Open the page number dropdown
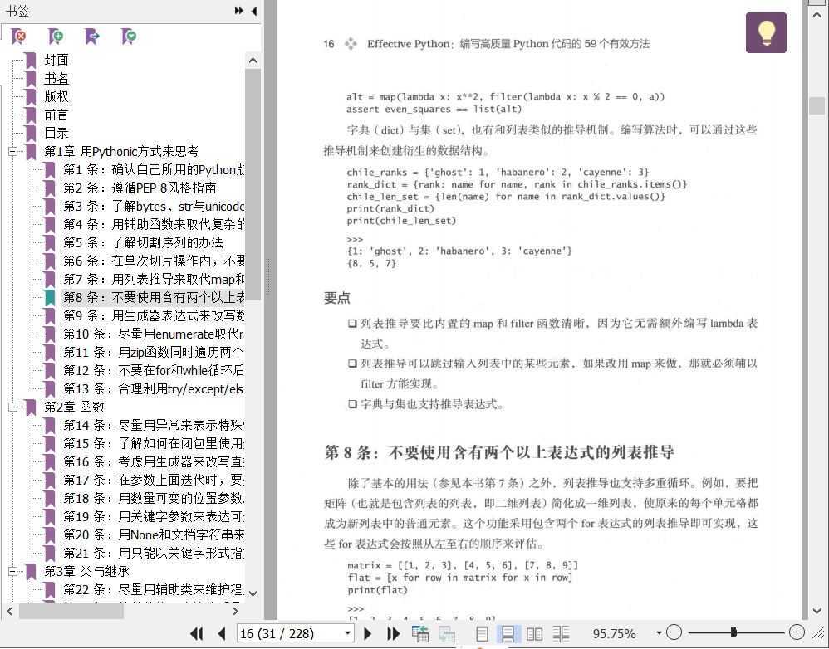 point(347,632)
